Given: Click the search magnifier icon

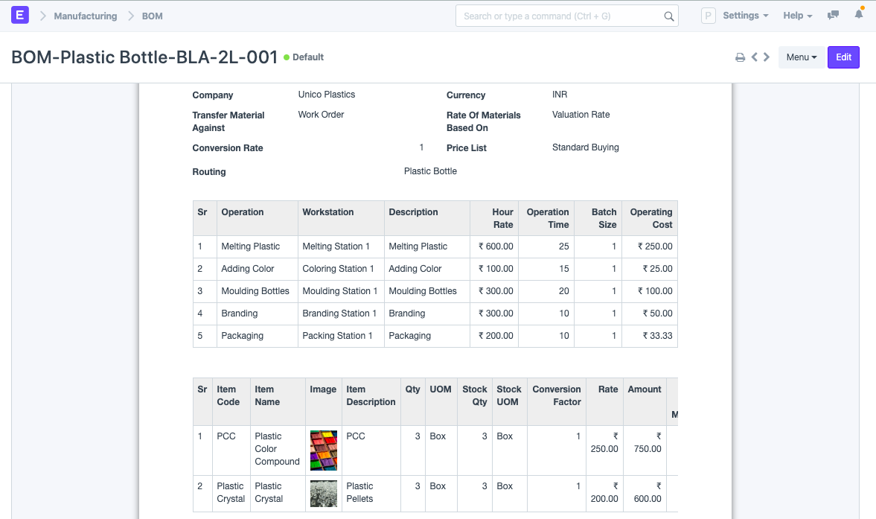Looking at the screenshot, I should [668, 16].
